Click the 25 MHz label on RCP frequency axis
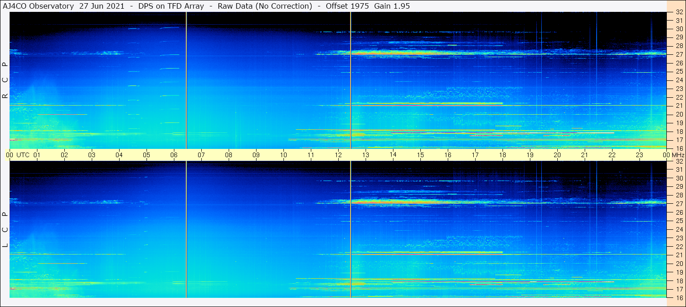The height and width of the screenshot is (307, 686). [679, 71]
